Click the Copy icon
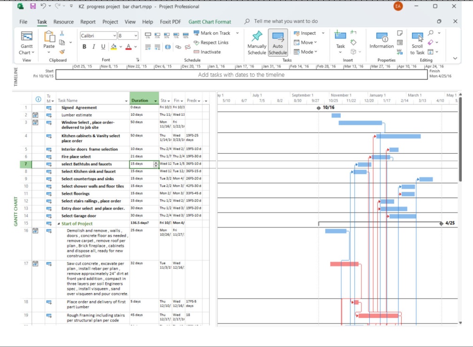Image resolution: width=473 pixels, height=347 pixels. tap(62, 42)
